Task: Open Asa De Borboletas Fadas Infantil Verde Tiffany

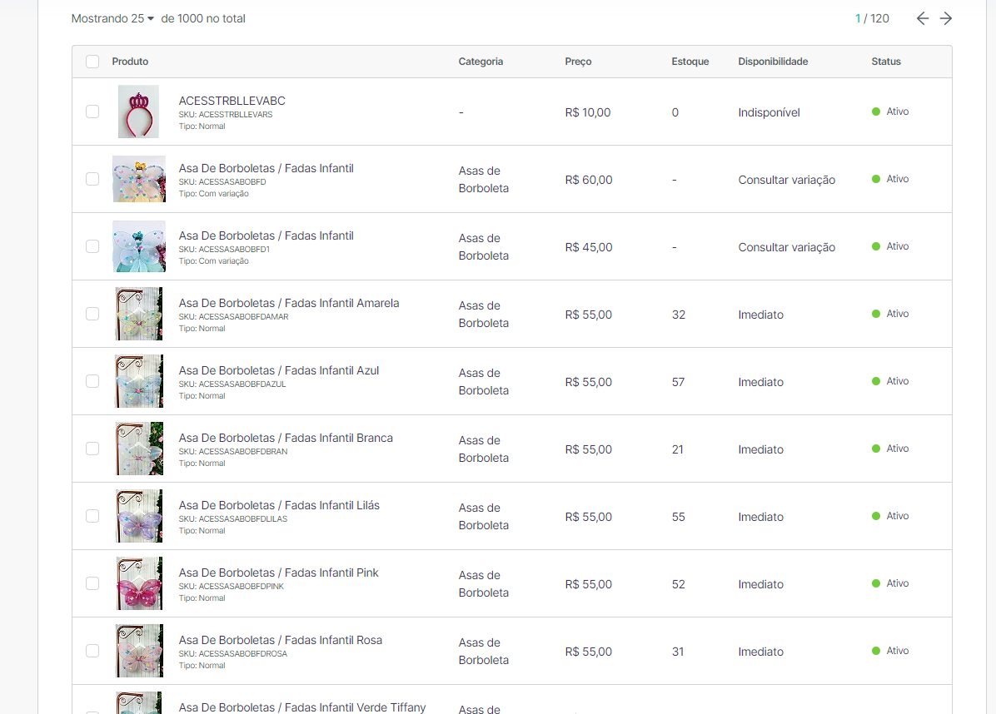Action: (x=302, y=707)
